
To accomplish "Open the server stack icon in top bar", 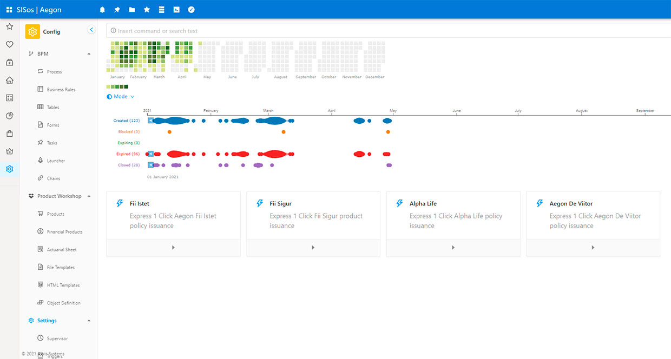I will click(161, 10).
